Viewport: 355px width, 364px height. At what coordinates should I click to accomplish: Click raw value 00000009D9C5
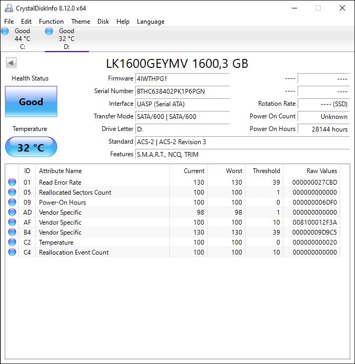314,232
